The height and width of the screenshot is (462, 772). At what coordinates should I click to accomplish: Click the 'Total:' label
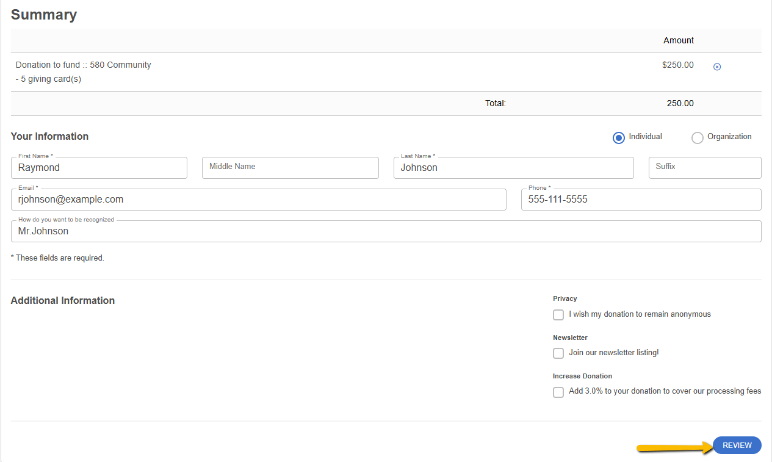point(496,103)
